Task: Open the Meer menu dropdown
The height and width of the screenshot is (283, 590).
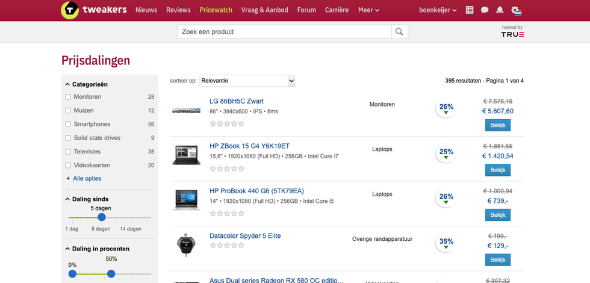Action: pos(368,10)
